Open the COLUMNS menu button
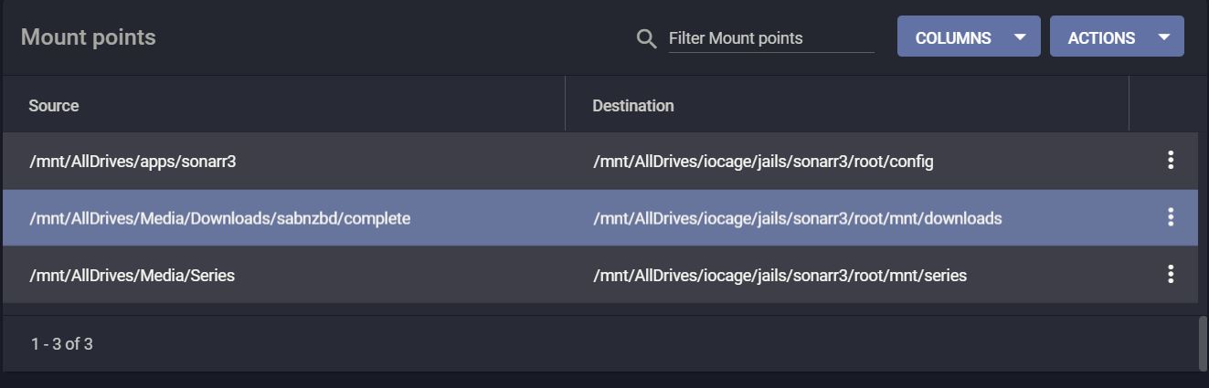This screenshot has height=388, width=1209. coord(969,37)
